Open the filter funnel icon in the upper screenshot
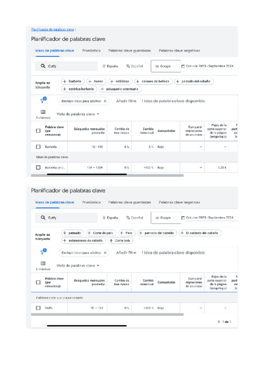The width and height of the screenshot is (265, 374). [43, 101]
